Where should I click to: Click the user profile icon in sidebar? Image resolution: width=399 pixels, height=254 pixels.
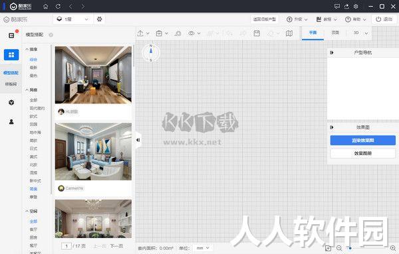tap(11, 122)
